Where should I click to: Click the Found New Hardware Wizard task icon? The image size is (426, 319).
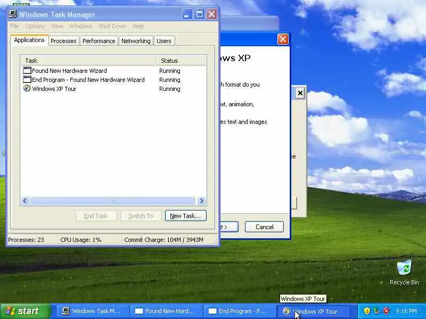(x=27, y=71)
